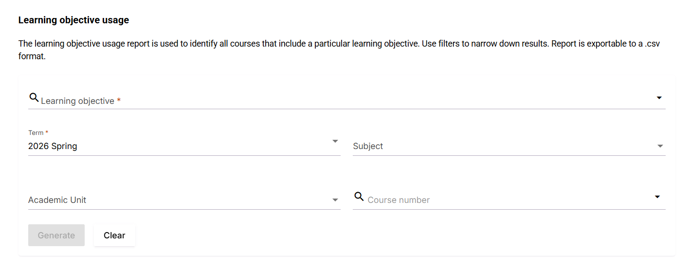Viewport: 689px width, 267px height.
Task: Select the "2026 Spring" term value
Action: pyautogui.click(x=53, y=146)
